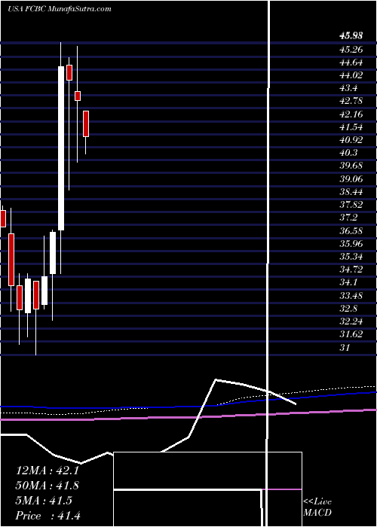Select the 39.68 price label

pyautogui.click(x=351, y=166)
